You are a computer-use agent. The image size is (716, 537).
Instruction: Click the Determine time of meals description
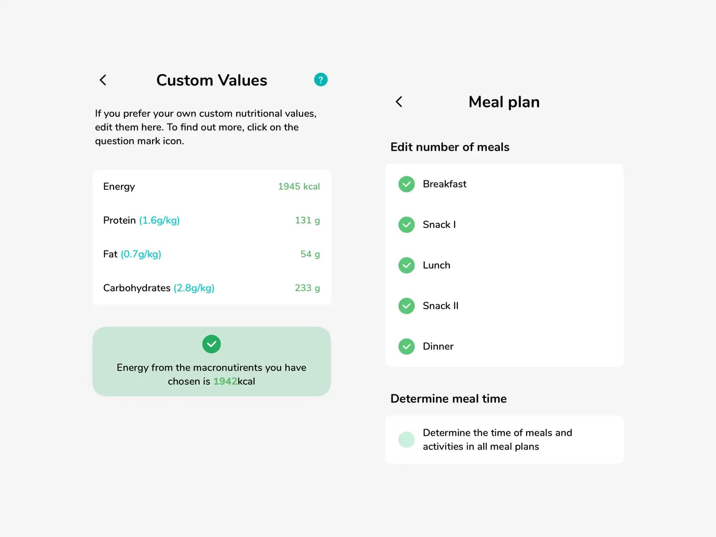497,439
